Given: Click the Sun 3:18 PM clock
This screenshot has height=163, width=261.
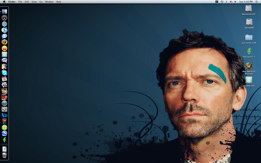Looking at the screenshot, I should (x=246, y=2).
